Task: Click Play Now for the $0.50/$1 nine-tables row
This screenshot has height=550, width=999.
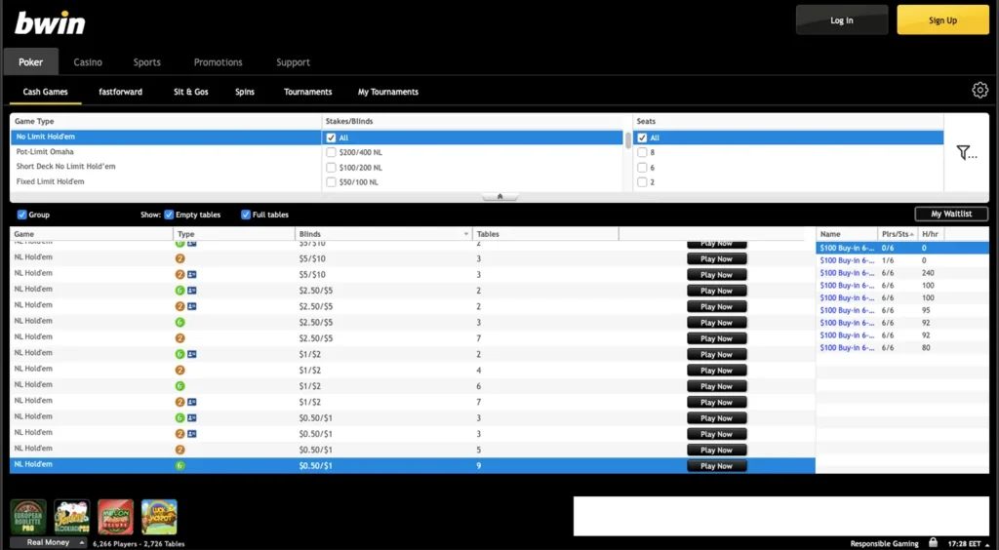Action: (717, 466)
